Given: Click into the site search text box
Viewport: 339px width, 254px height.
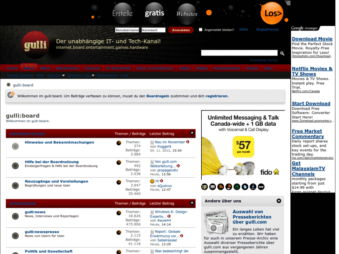Looking at the screenshot, I should (239, 53).
